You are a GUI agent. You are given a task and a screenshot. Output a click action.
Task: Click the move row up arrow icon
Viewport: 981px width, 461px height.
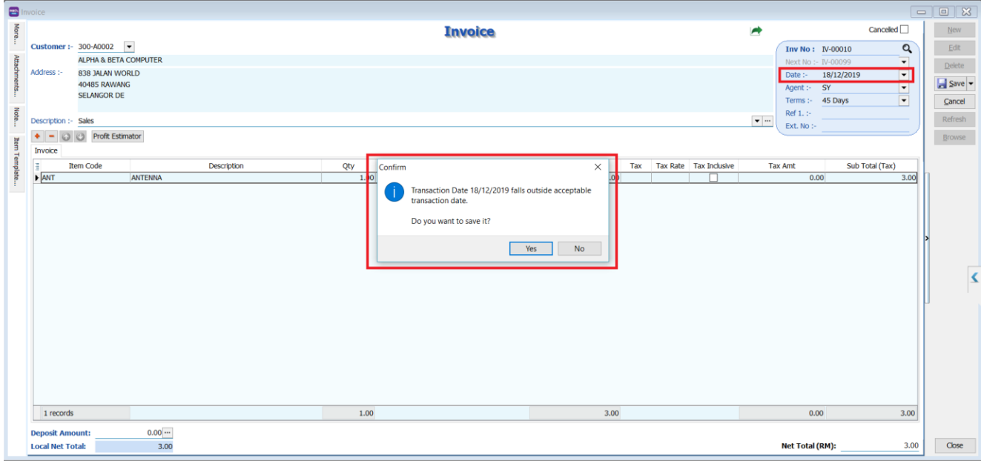pos(65,136)
